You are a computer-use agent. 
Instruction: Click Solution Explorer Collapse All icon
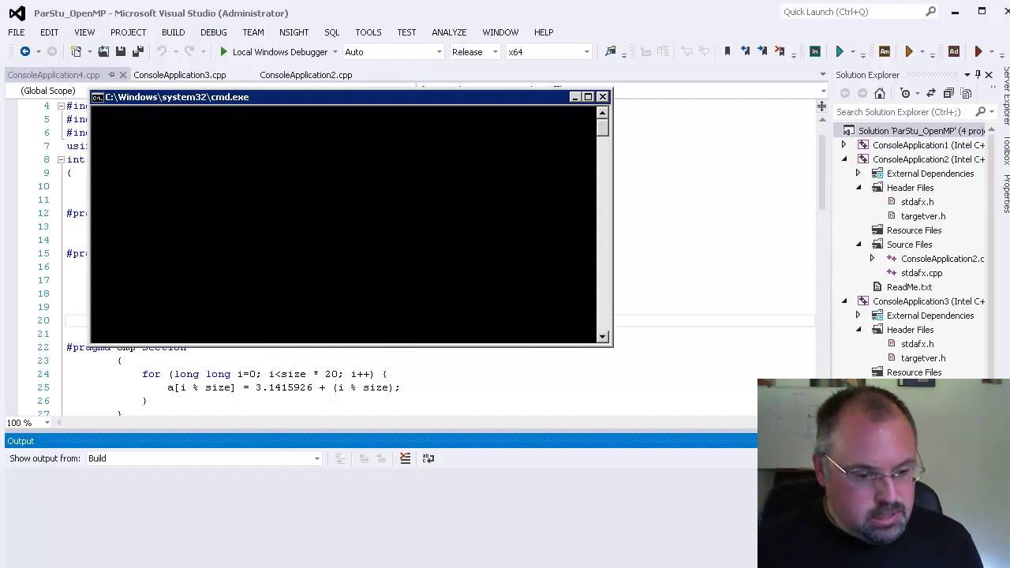(948, 93)
